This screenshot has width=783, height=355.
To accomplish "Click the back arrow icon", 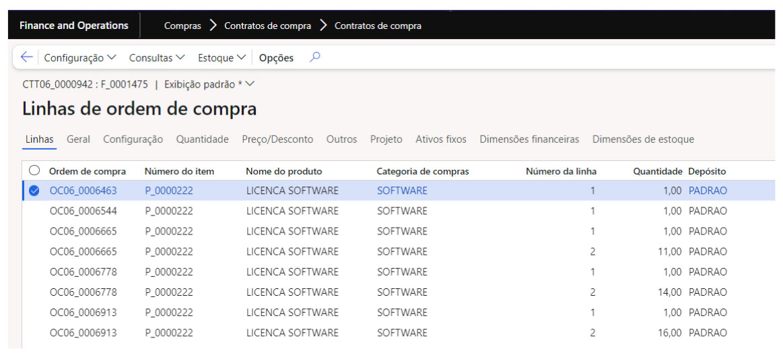I will coord(26,58).
